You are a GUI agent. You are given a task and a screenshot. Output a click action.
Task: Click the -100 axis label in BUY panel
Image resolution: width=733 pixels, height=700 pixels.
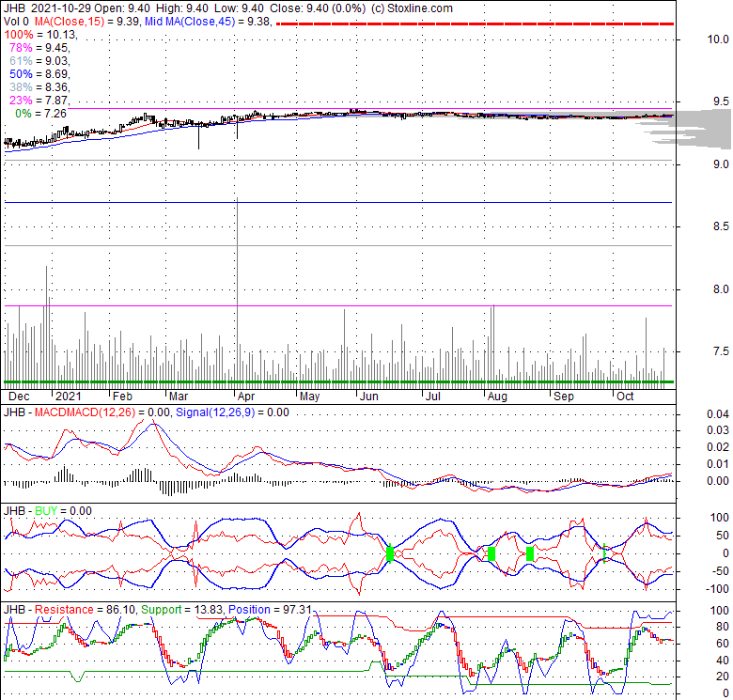(x=716, y=589)
